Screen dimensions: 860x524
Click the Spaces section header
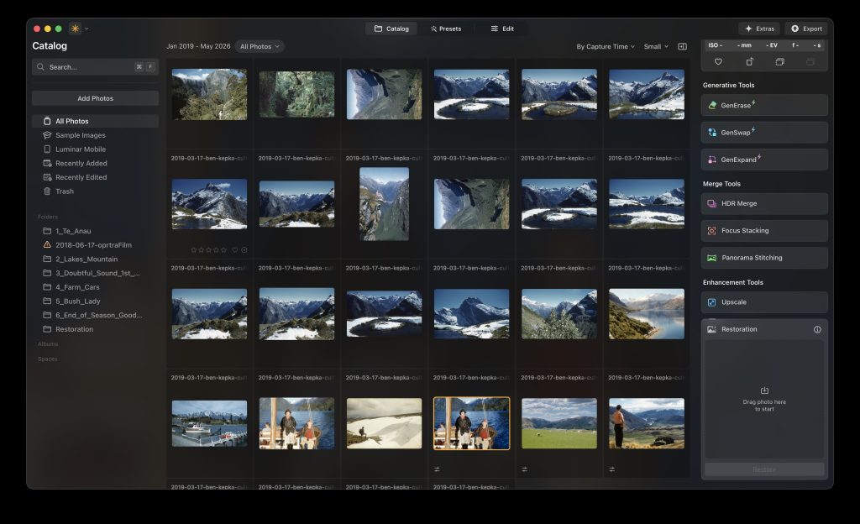pos(48,359)
